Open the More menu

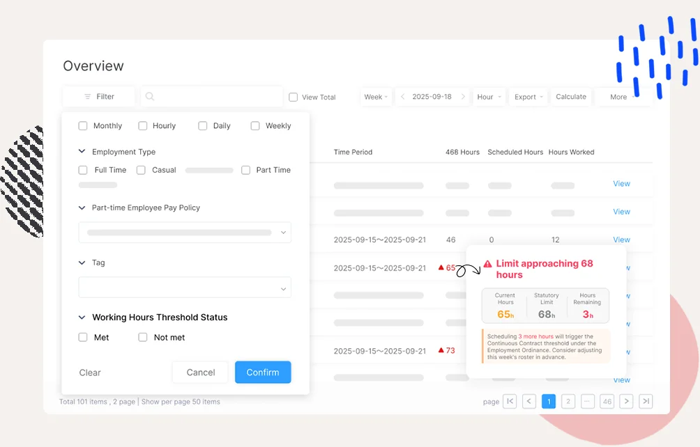click(623, 97)
